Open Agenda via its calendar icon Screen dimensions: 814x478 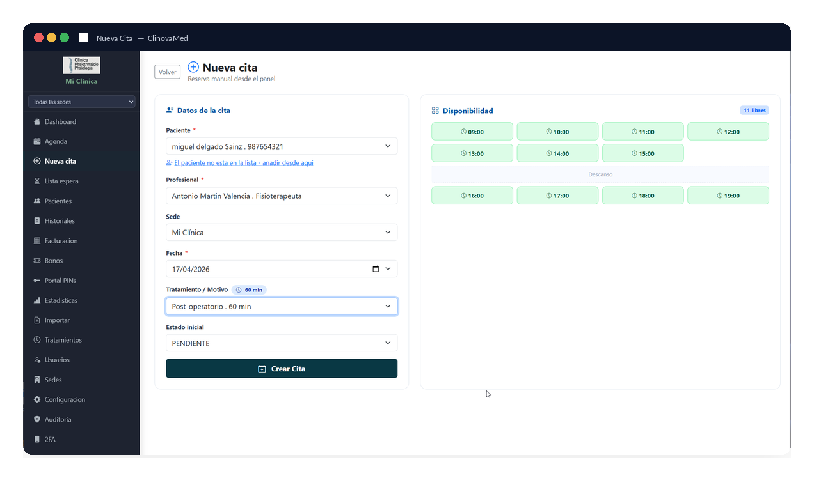pos(36,141)
